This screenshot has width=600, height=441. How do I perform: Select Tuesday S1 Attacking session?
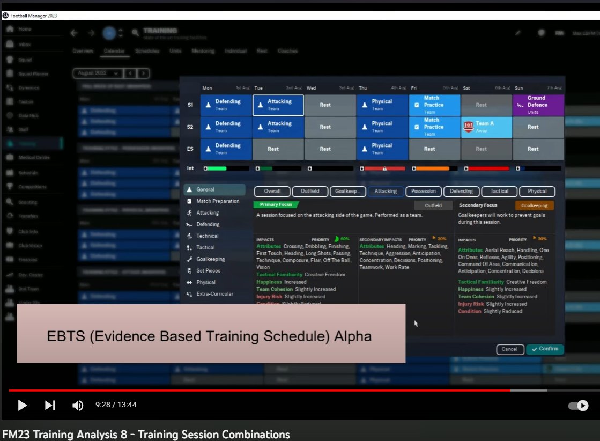coord(278,105)
